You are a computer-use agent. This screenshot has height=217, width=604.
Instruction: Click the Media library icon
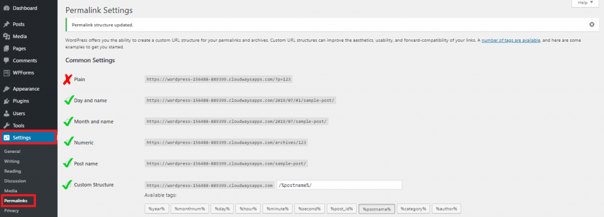tap(6, 36)
